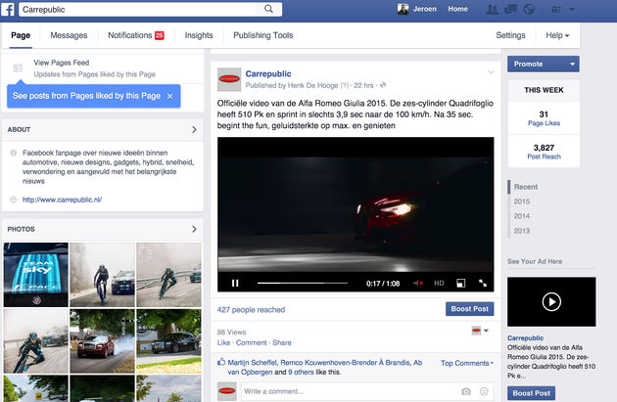Seek on the video progress bar

pos(303,283)
